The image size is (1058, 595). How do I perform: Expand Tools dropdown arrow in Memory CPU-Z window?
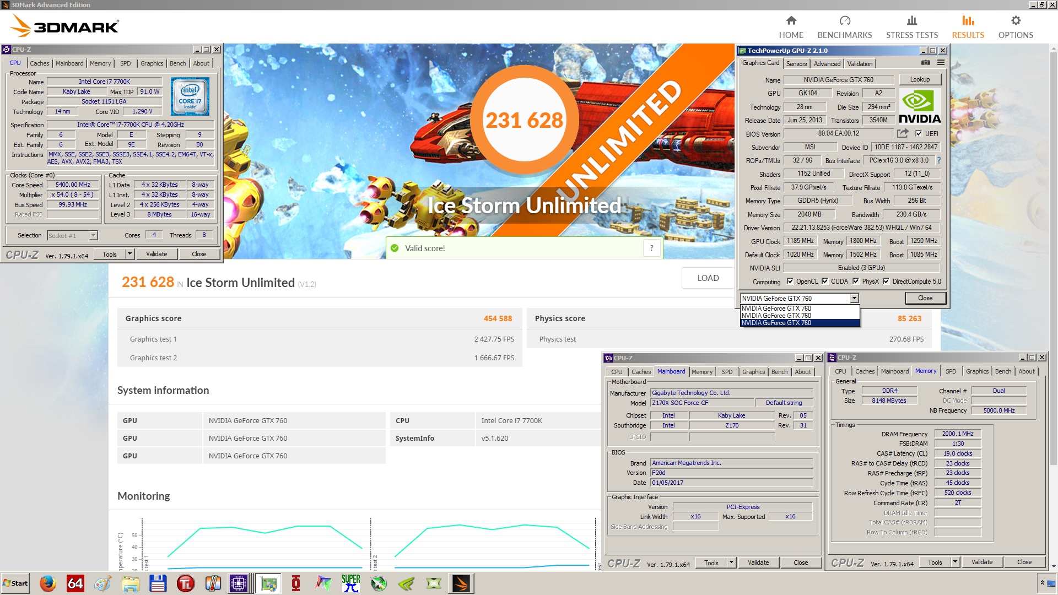(x=955, y=562)
